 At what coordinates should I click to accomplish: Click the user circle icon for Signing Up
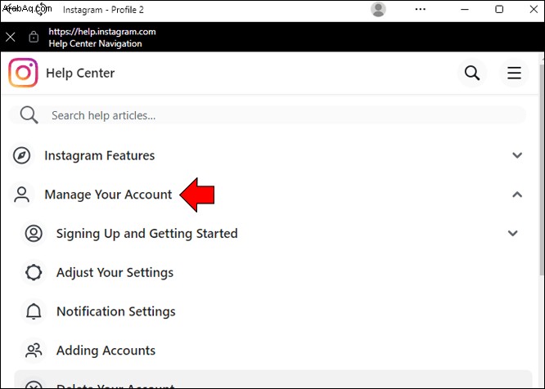(x=34, y=233)
